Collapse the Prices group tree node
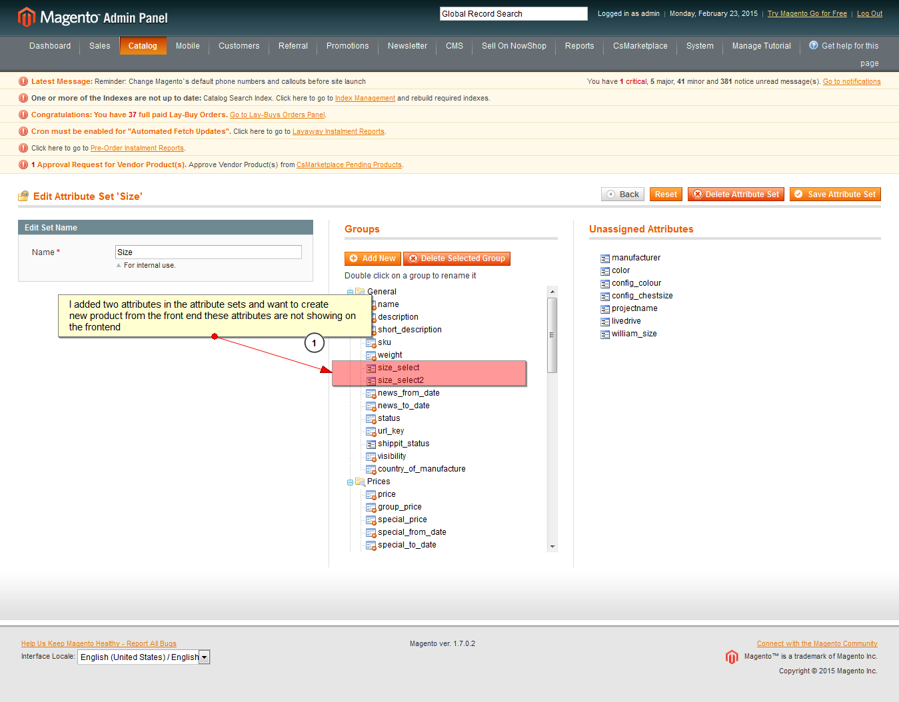Screen dimensions: 899x702 coord(350,482)
